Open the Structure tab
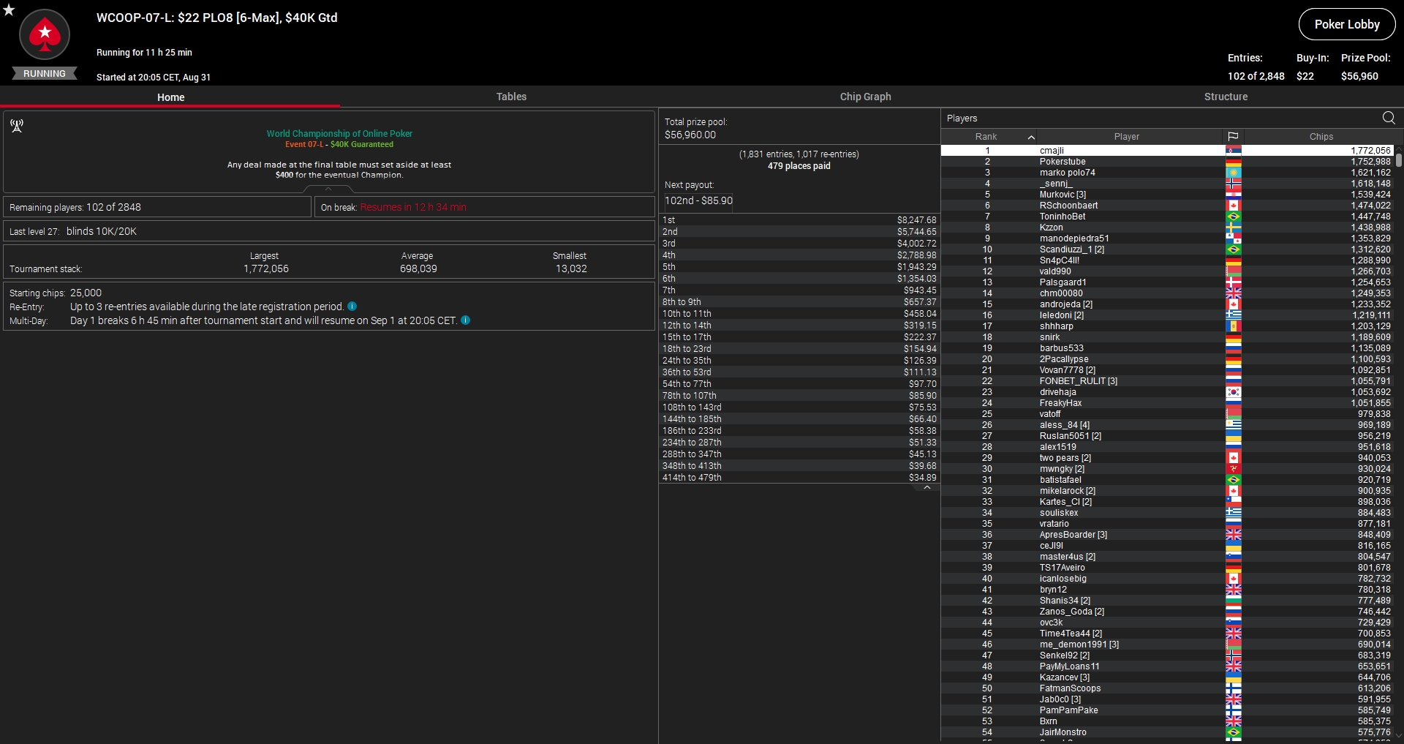This screenshot has width=1404, height=744. click(1226, 97)
